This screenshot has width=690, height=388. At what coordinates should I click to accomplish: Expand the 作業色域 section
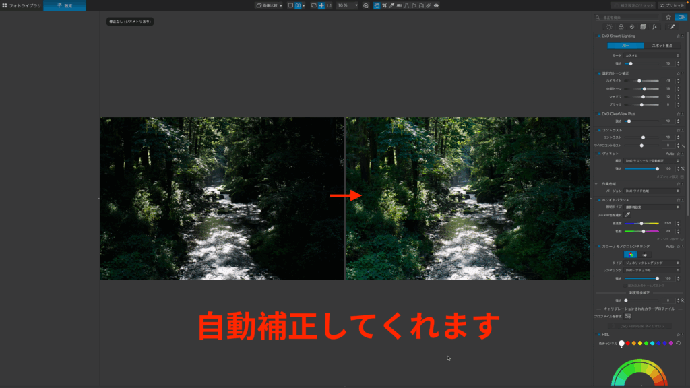(596, 184)
